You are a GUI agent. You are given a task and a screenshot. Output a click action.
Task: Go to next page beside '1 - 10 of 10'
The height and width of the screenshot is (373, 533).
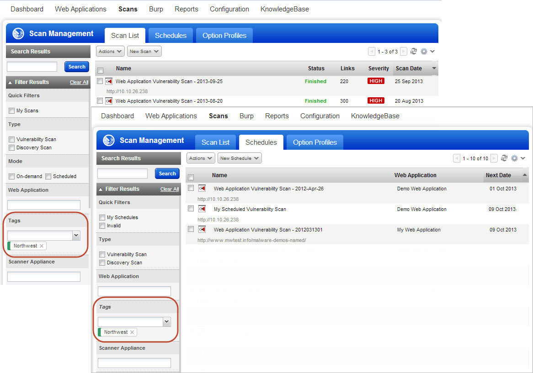tap(494, 158)
